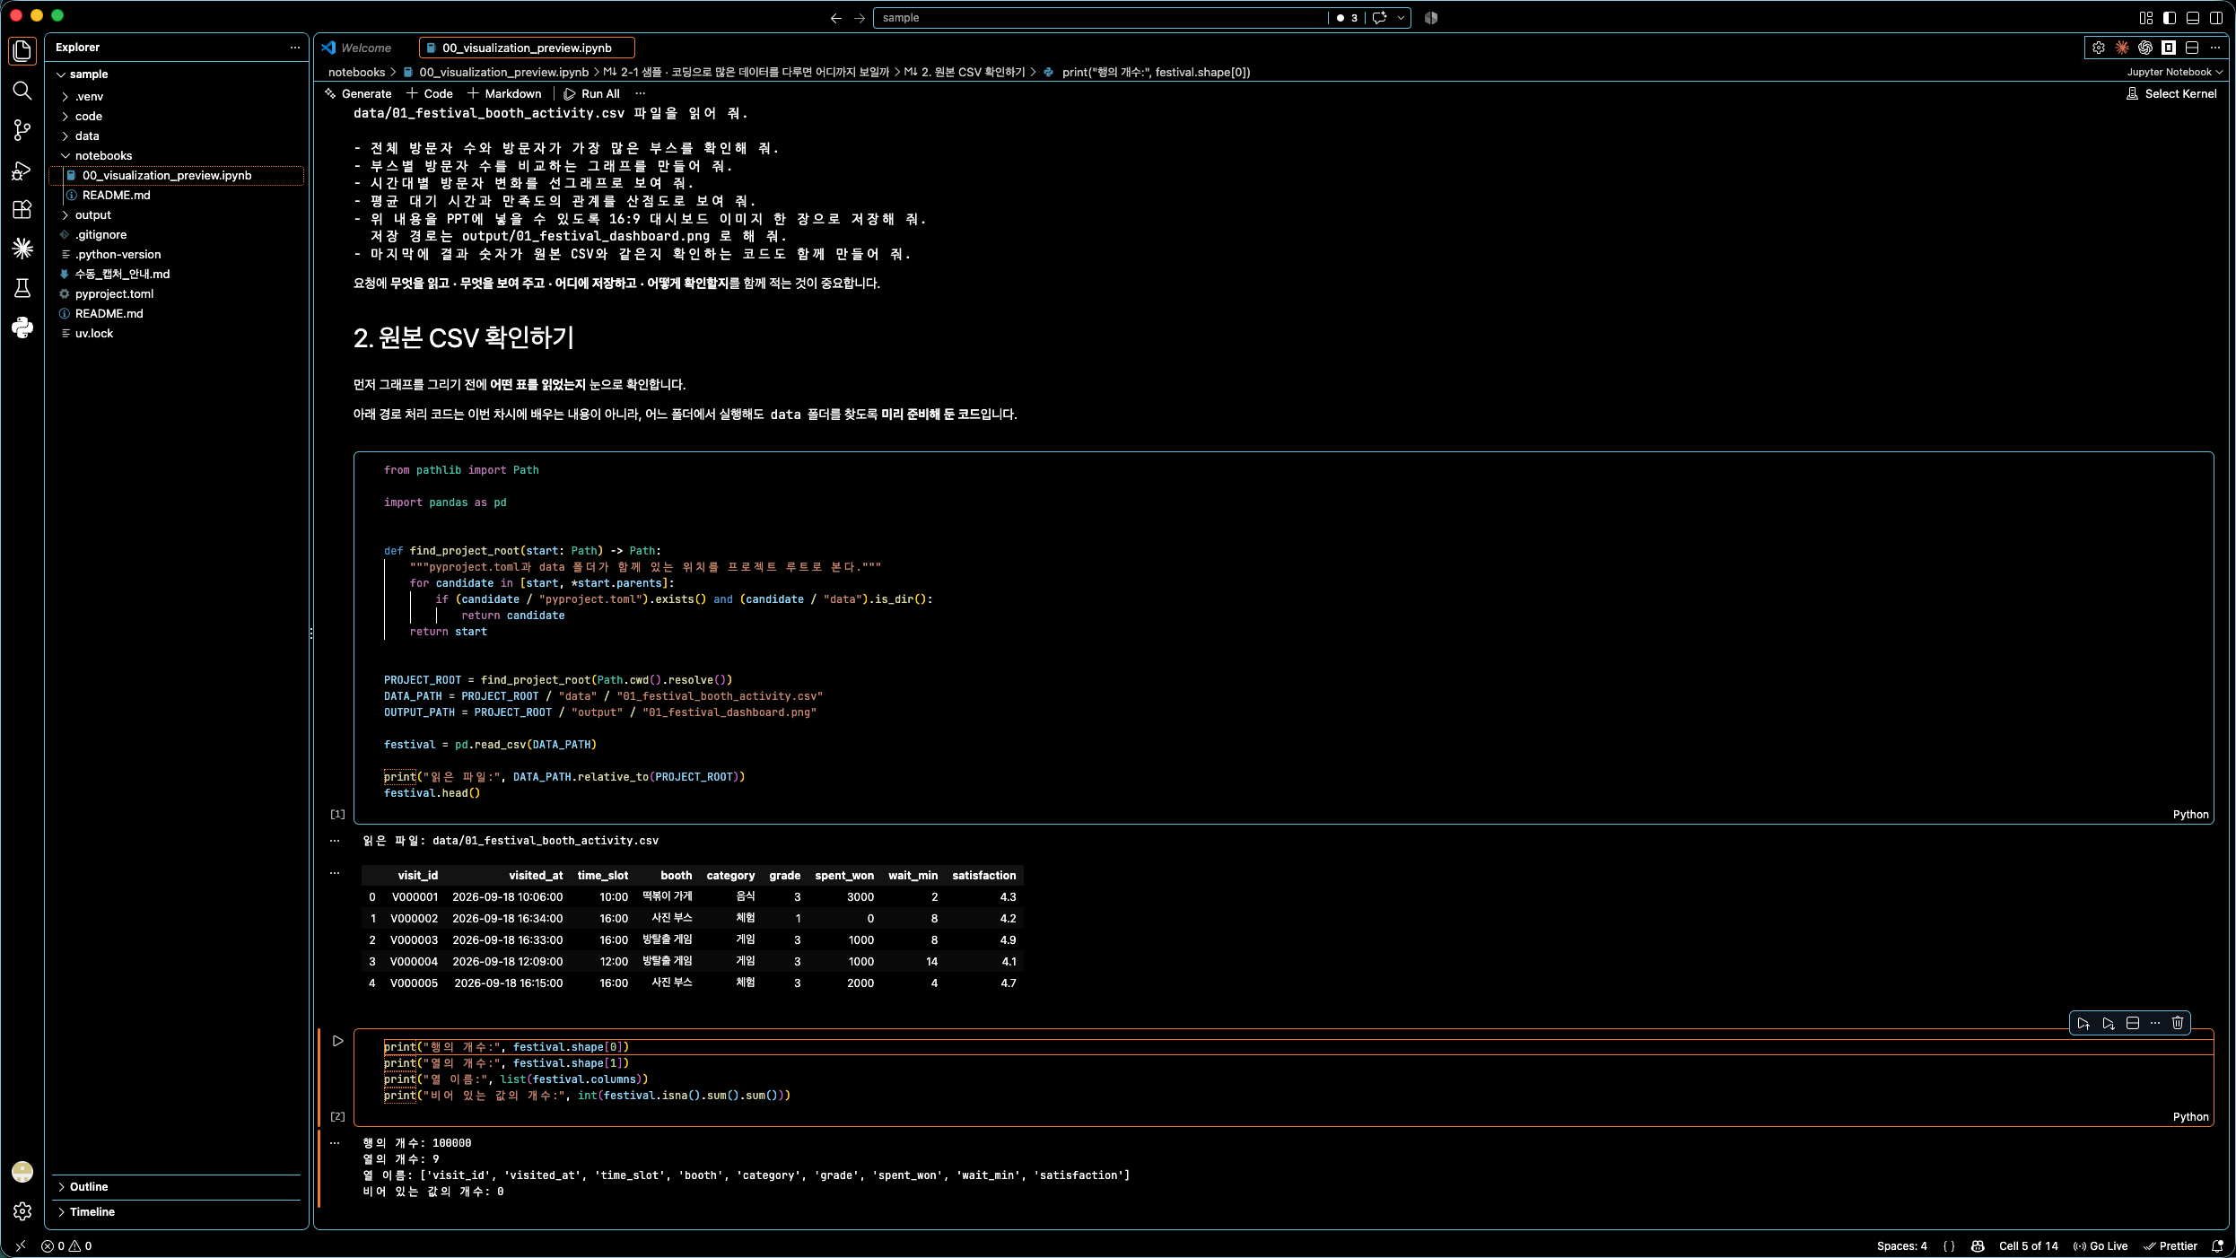Toggle the highlighted square icon in editor toolbar
Screen dimensions: 2236x1258
point(2169,48)
